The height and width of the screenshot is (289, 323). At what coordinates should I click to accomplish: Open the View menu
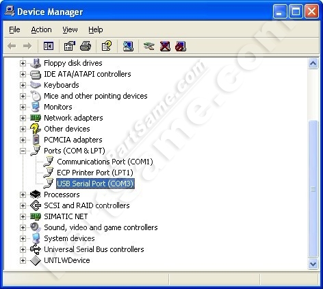[70, 29]
